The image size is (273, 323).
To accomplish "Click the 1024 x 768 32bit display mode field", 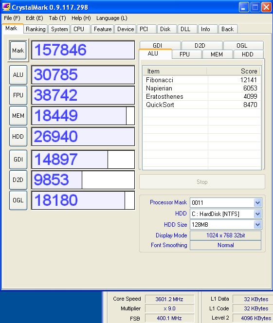I will (226, 235).
